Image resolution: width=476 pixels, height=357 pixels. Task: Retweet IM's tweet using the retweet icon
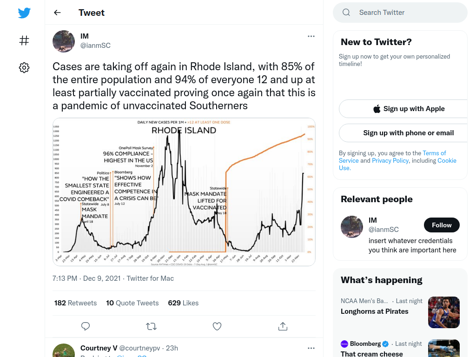click(151, 326)
